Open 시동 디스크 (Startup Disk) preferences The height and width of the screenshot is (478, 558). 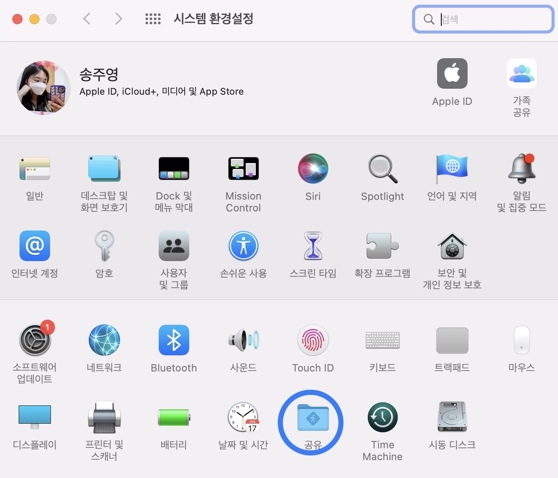coord(452,417)
